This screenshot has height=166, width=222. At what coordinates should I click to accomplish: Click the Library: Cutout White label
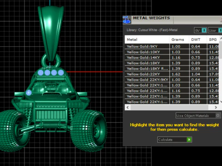152,30
